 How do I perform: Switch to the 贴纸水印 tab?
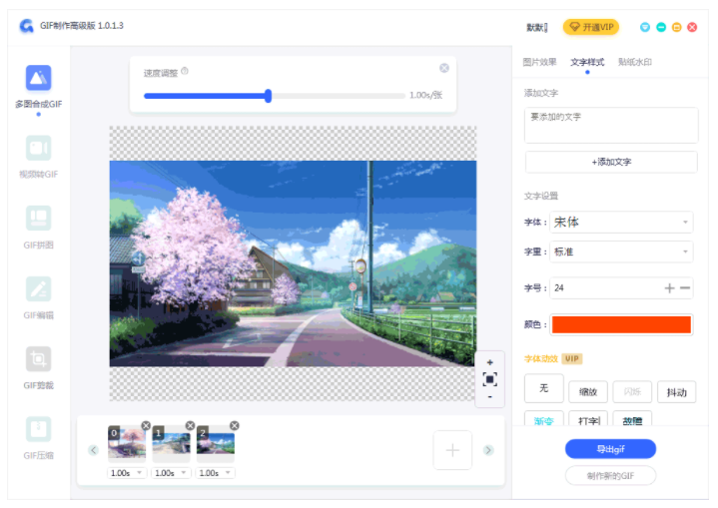(x=635, y=62)
